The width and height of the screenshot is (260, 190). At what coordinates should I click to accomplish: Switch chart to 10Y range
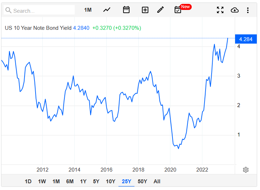111,181
